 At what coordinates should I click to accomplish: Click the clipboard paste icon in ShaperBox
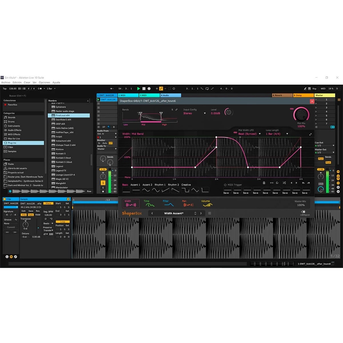point(264,183)
